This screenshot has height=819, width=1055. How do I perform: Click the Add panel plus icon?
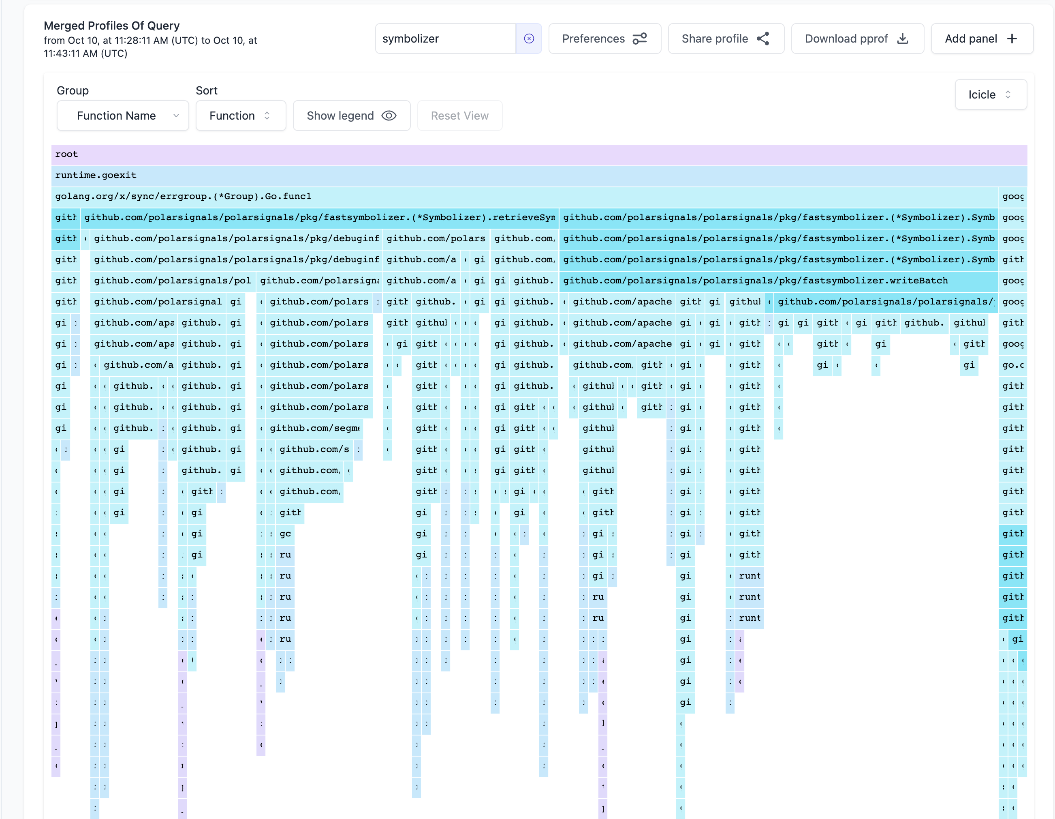pos(1012,39)
